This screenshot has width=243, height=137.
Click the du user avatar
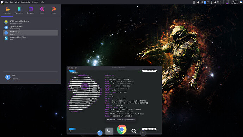coord(8,77)
